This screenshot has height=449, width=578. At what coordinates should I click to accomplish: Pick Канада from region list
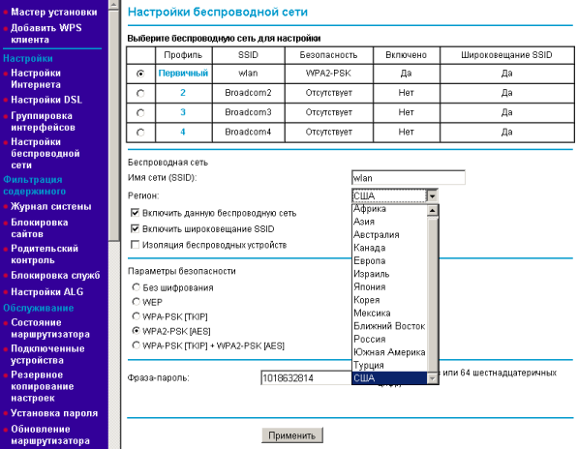pos(389,248)
